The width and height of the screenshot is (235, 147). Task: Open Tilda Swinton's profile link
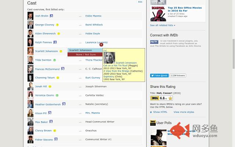coord(43,60)
